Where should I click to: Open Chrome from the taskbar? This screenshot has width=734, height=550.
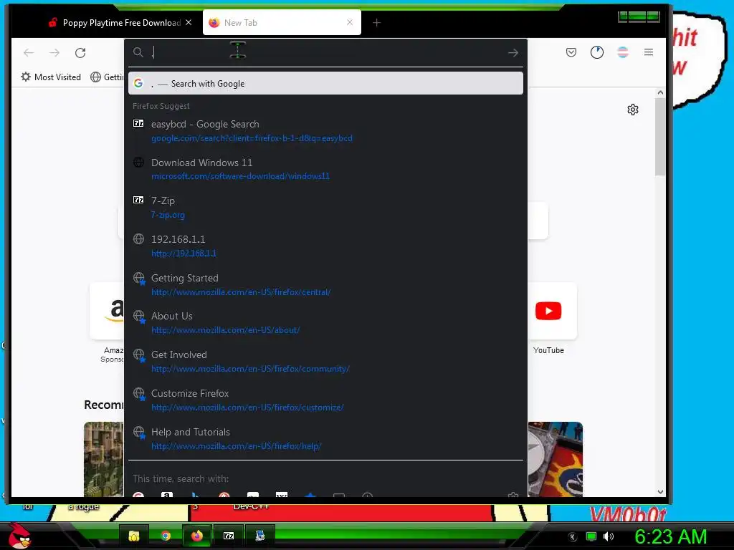pos(166,536)
